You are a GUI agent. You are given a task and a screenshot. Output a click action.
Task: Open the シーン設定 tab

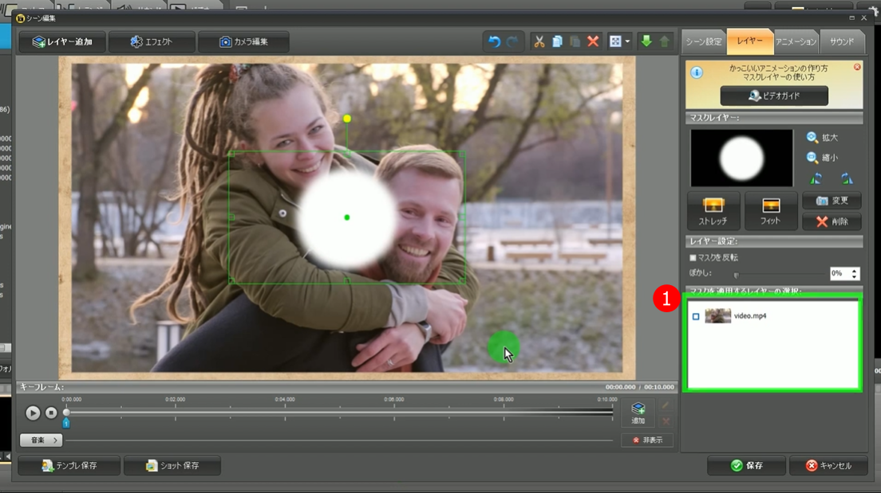pos(704,41)
